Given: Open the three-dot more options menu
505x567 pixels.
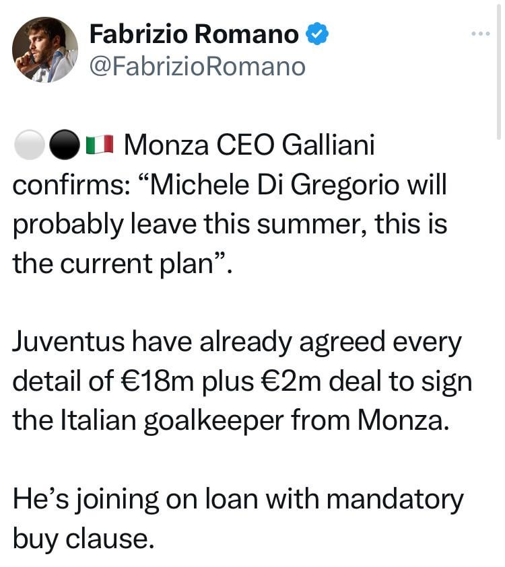Looking at the screenshot, I should (x=481, y=34).
